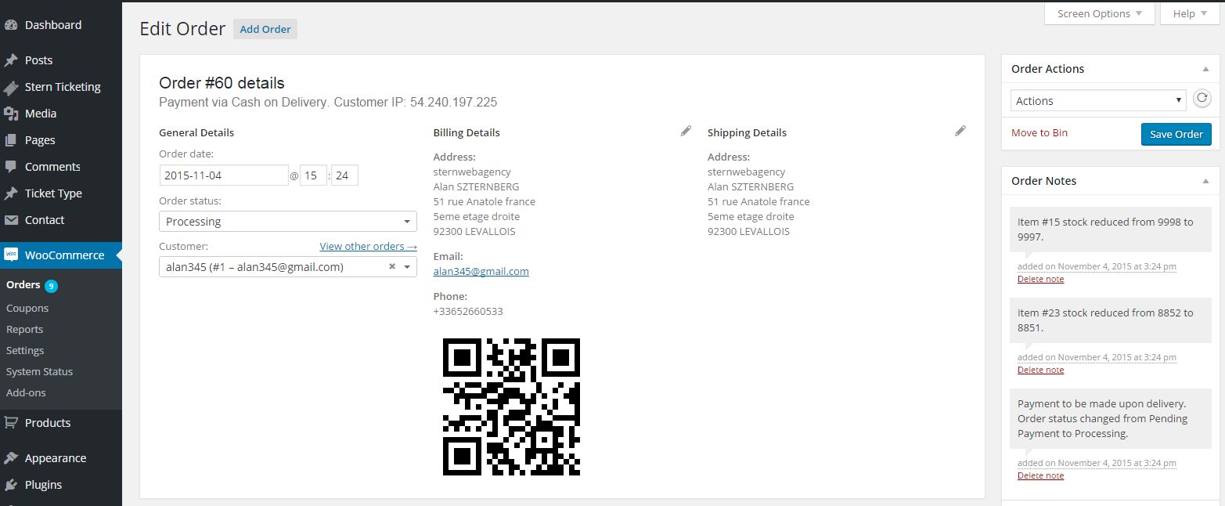Click the Comments bubble icon
Image resolution: width=1225 pixels, height=506 pixels.
click(x=11, y=167)
